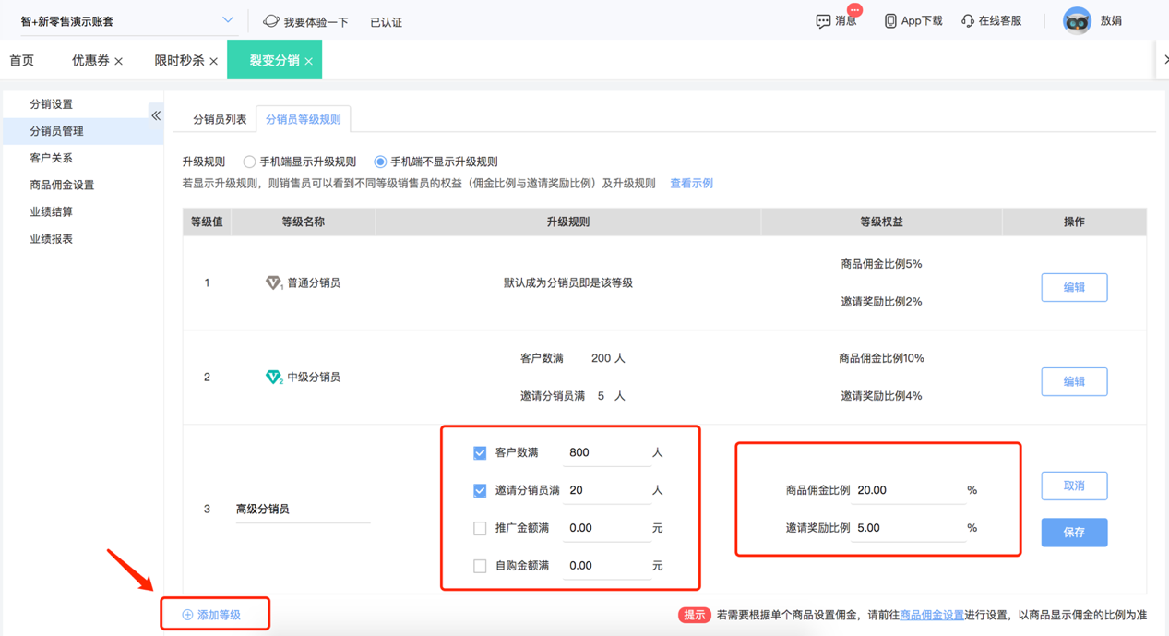This screenshot has width=1169, height=636.
Task: Expand tab overflow arrow at far right
Action: click(1164, 60)
